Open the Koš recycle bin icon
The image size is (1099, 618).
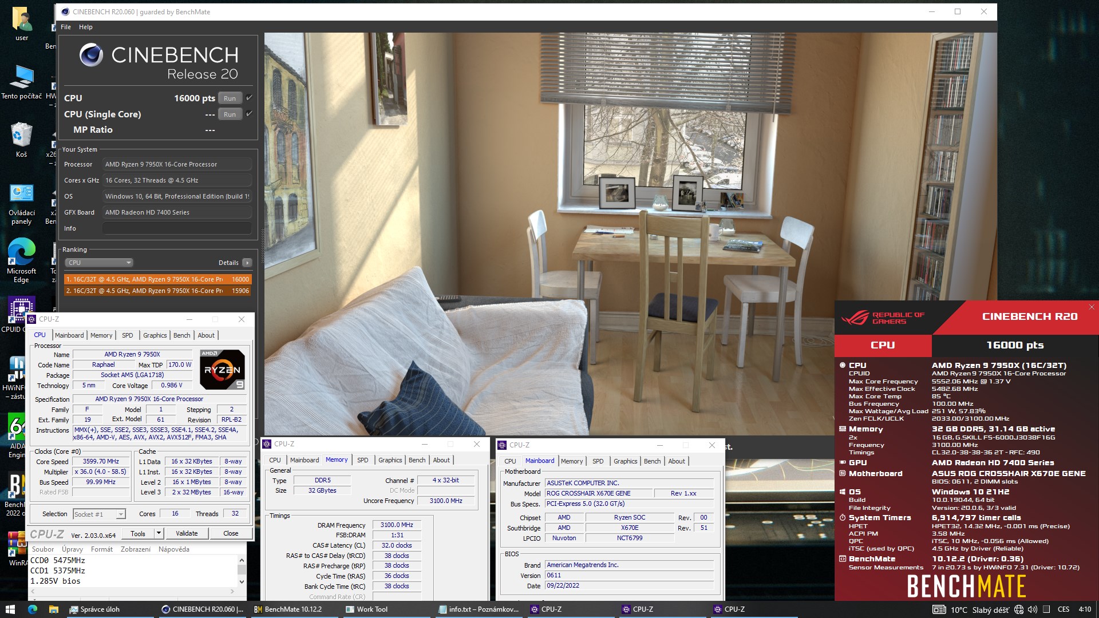[x=22, y=140]
